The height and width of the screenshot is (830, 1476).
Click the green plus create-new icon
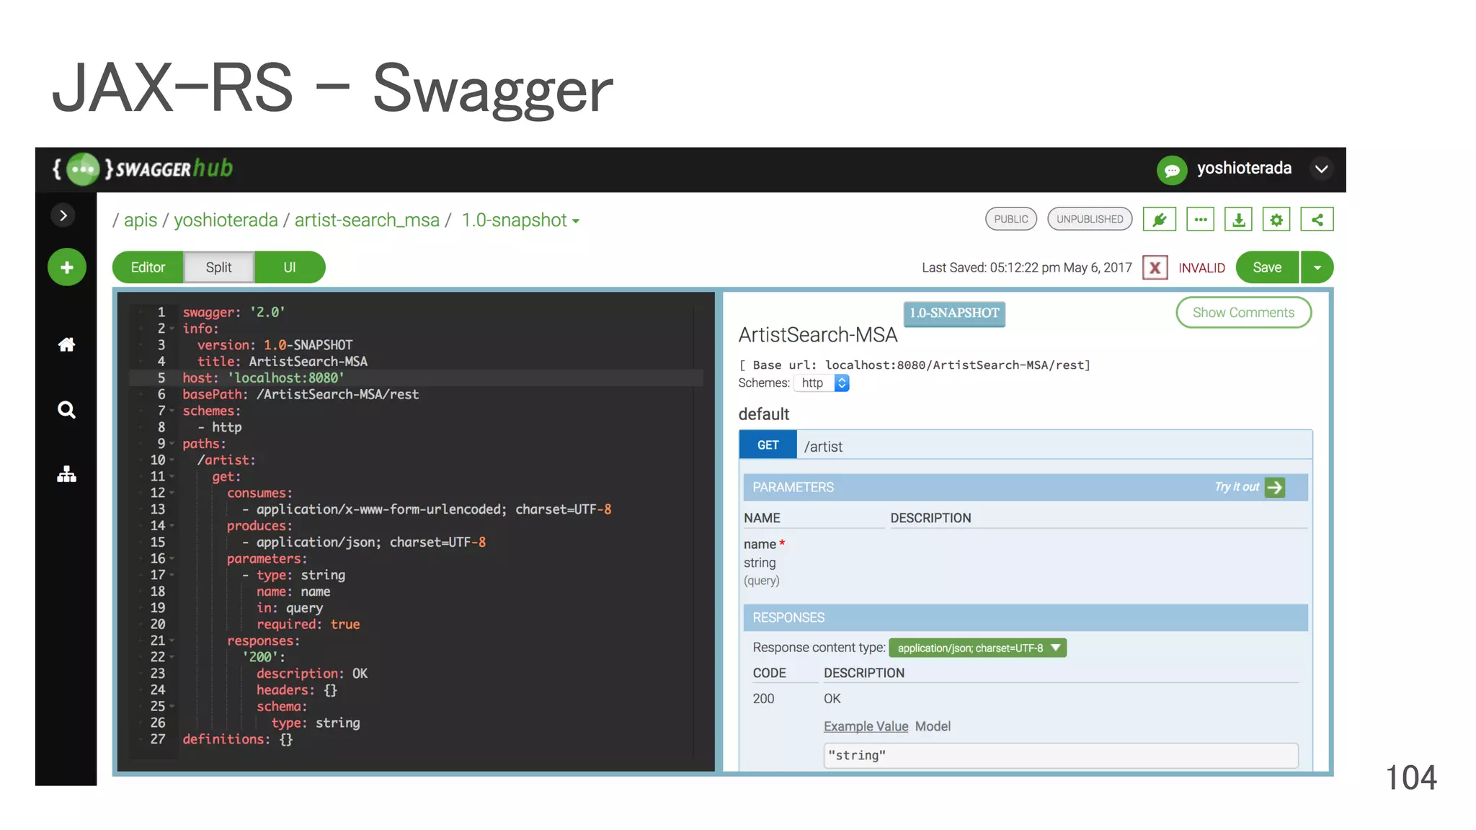point(66,267)
